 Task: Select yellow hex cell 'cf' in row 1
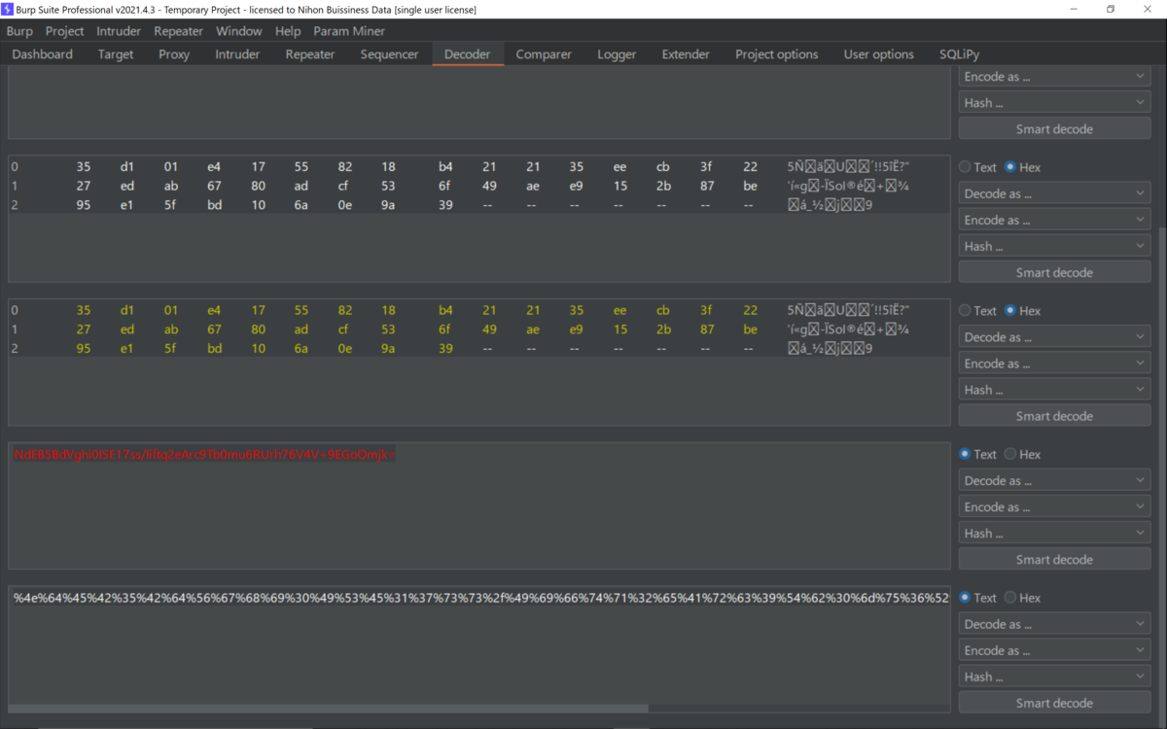[x=345, y=330]
